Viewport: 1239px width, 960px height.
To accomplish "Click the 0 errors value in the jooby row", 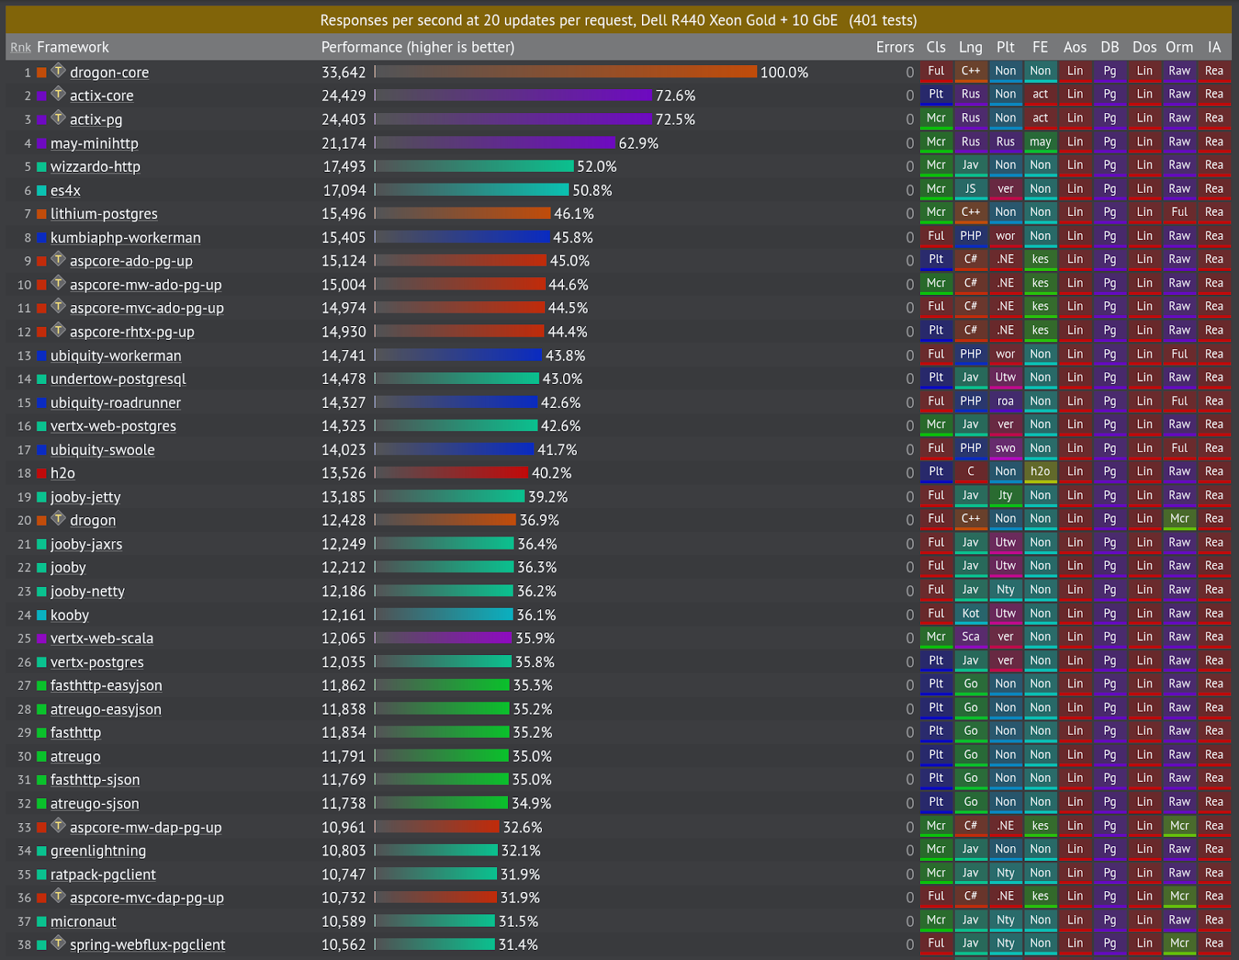I will [x=909, y=567].
